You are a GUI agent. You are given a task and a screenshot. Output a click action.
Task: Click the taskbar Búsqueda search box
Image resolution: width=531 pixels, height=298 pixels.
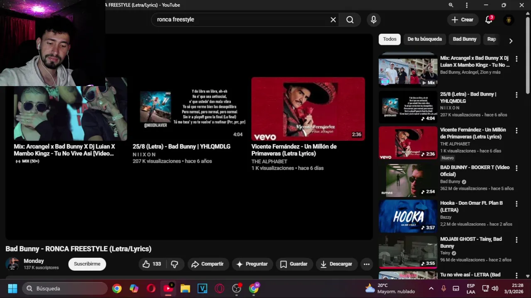coord(64,288)
